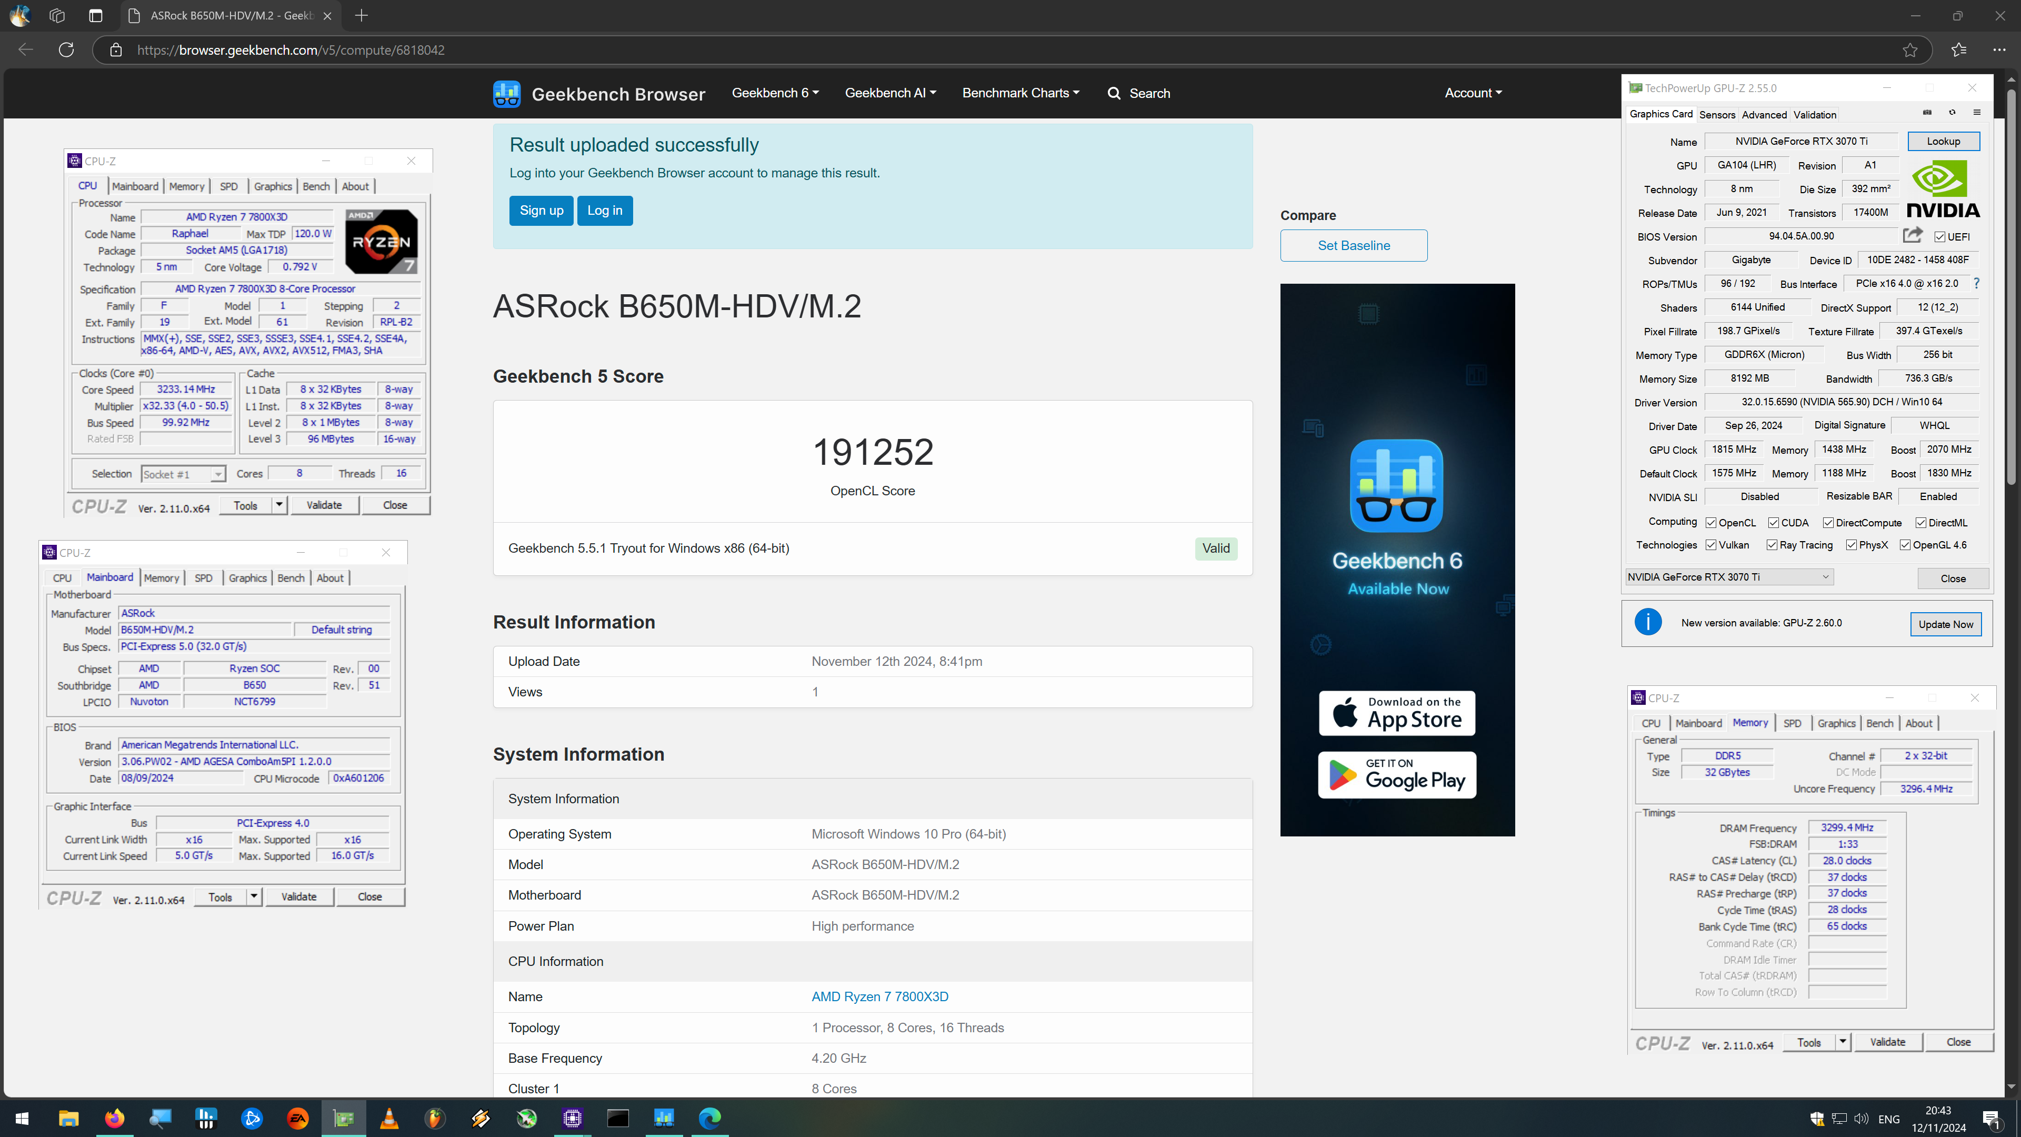
Task: Expand the Geekbench AI menu
Action: (891, 93)
